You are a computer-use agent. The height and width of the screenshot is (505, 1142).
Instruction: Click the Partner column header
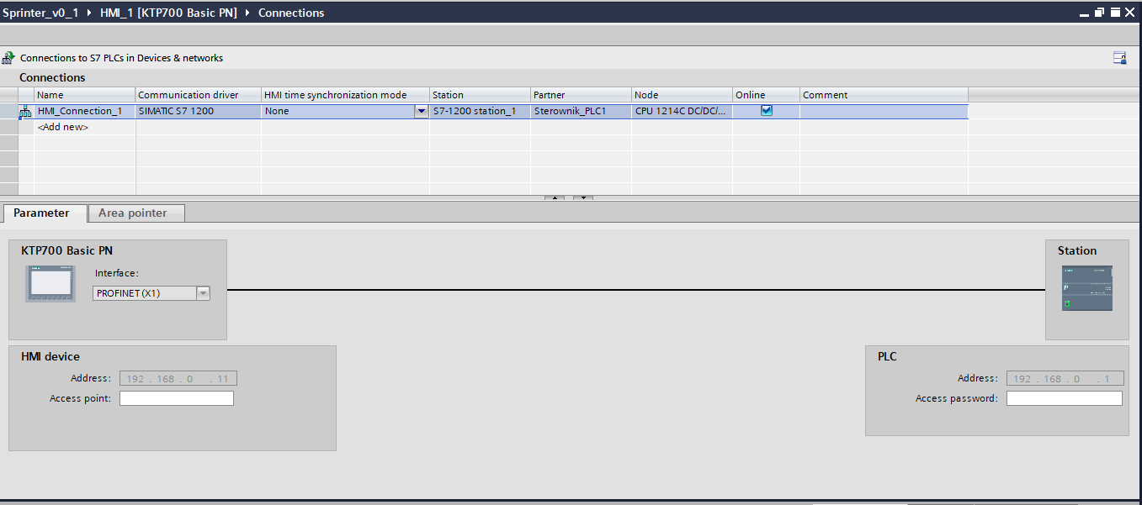pos(582,95)
